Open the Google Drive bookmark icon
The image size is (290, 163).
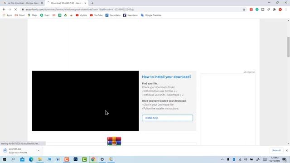pyautogui.click(x=65, y=15)
